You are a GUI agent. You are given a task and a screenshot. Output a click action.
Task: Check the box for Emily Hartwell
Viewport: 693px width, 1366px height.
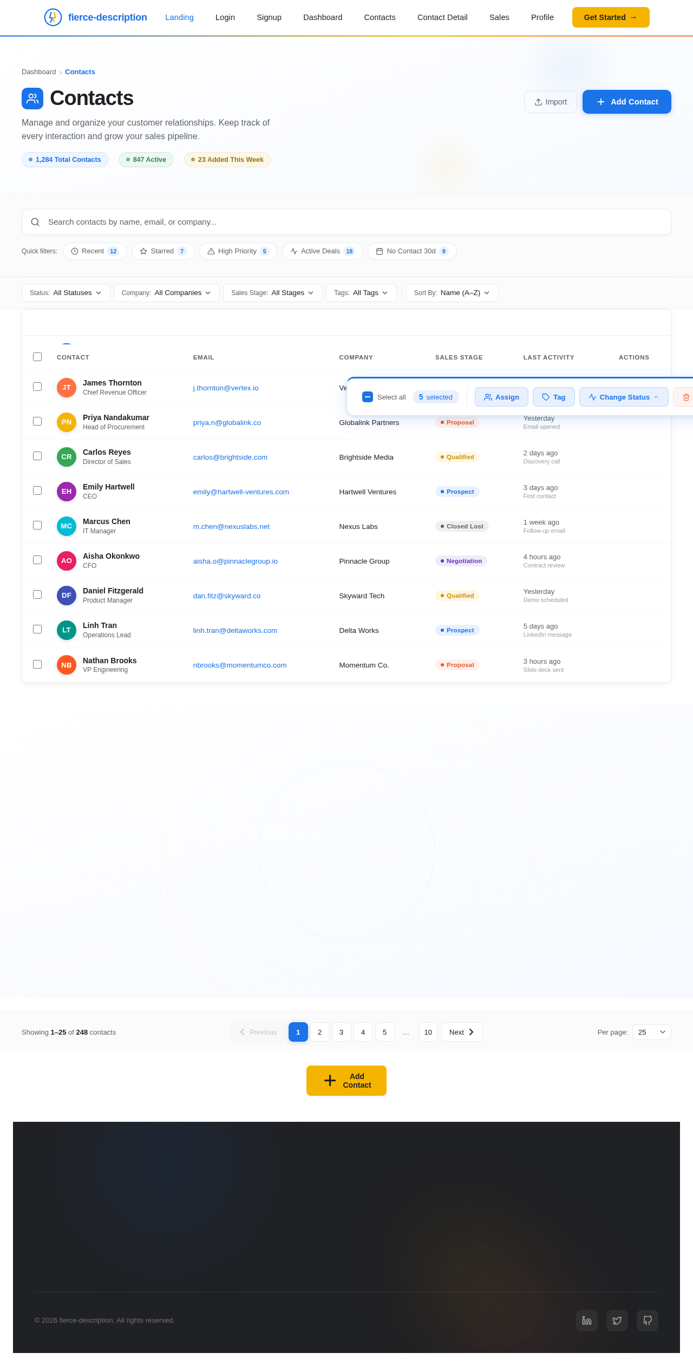coord(37,491)
